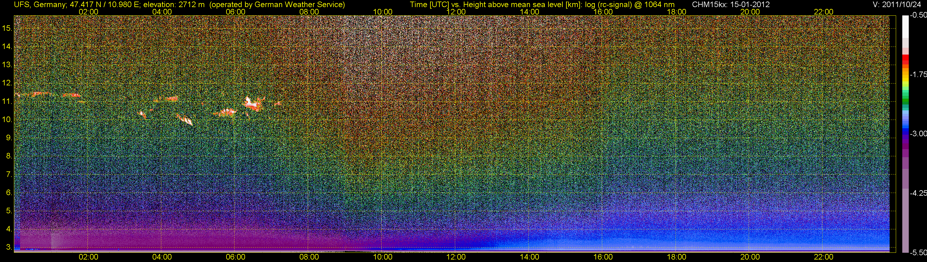Click "08:00" on the upper time axis
The image size is (927, 262).
pos(309,12)
